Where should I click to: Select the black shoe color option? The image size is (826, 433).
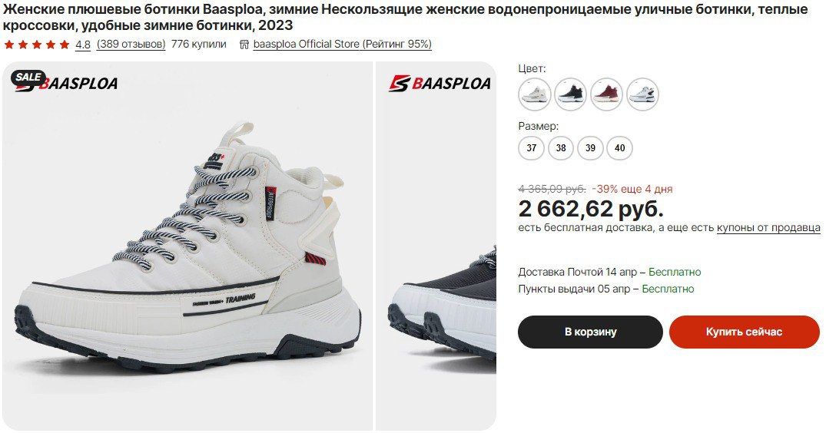(570, 94)
